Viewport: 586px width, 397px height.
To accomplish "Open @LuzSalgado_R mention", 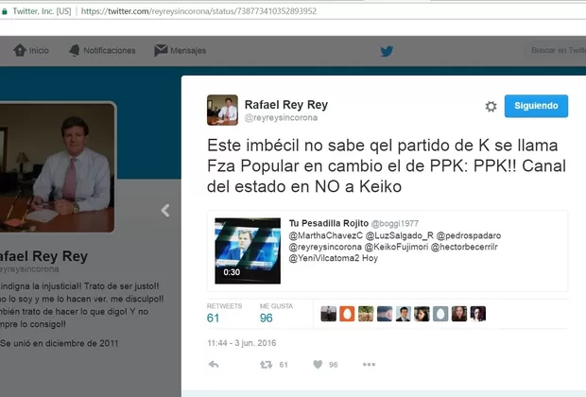I will point(399,235).
